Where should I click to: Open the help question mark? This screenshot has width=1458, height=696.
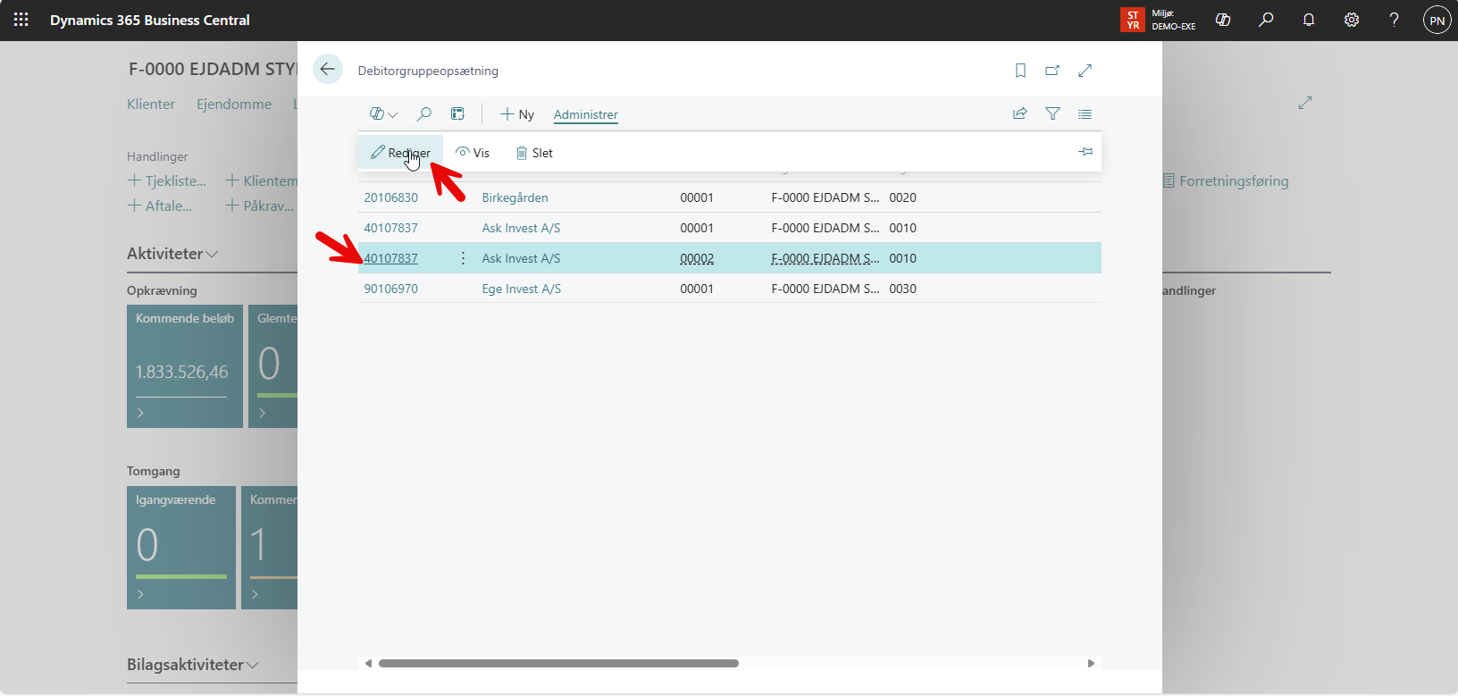click(x=1395, y=20)
